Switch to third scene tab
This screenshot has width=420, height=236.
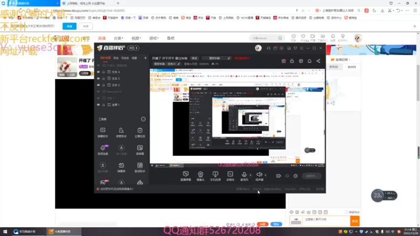[125, 58]
